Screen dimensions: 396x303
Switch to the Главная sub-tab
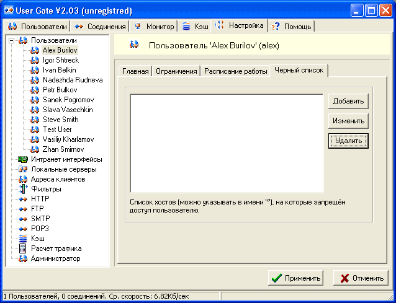click(135, 71)
